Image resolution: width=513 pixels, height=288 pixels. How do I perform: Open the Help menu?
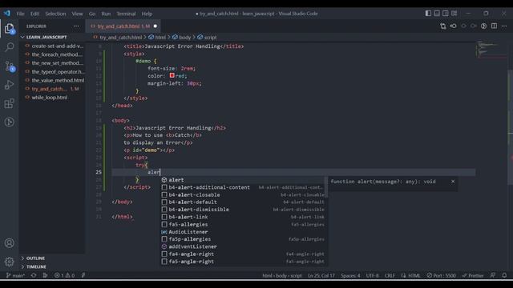(147, 14)
